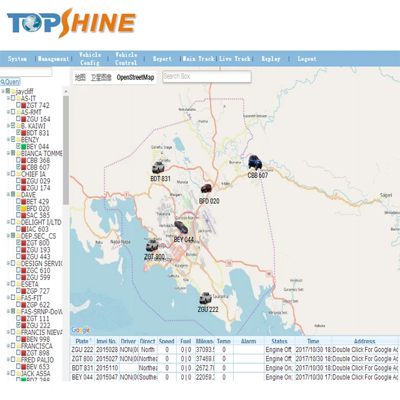Collapse the AS-IT group node

click(8, 98)
